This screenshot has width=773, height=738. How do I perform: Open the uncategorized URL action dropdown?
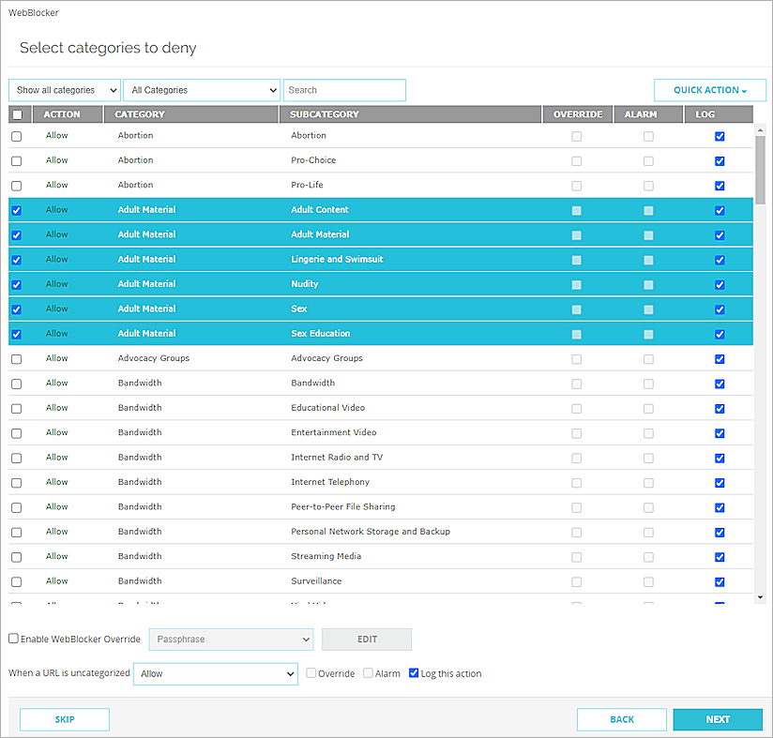[x=216, y=673]
